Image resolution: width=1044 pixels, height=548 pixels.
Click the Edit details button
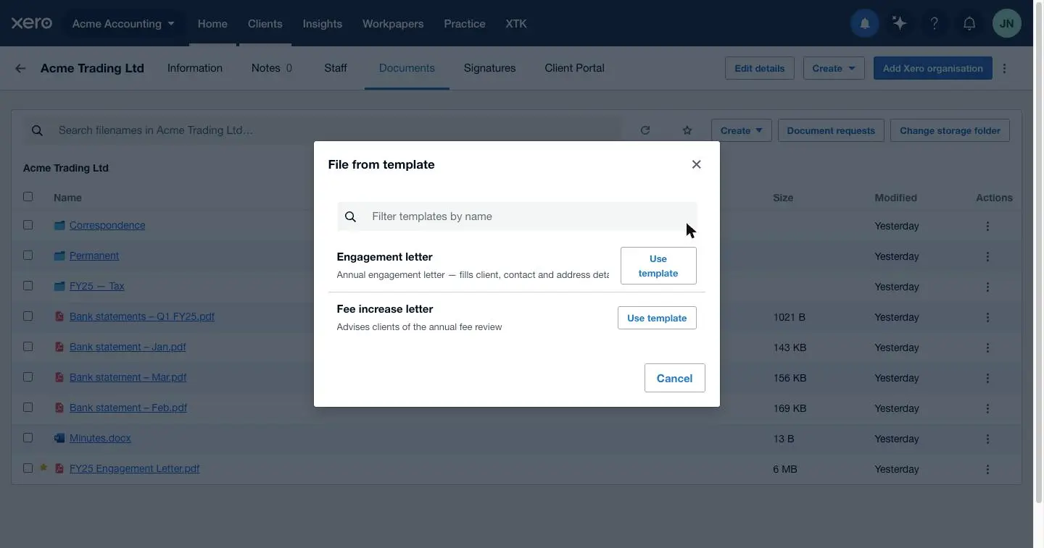click(x=759, y=68)
